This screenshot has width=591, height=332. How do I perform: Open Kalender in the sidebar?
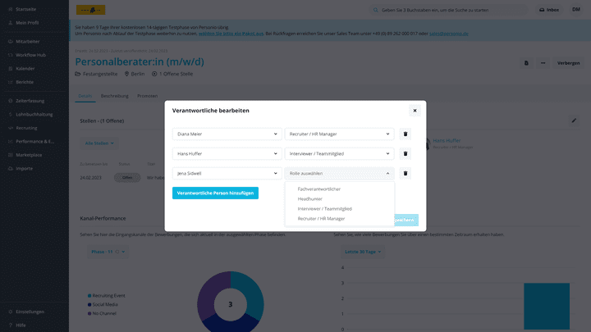point(25,69)
